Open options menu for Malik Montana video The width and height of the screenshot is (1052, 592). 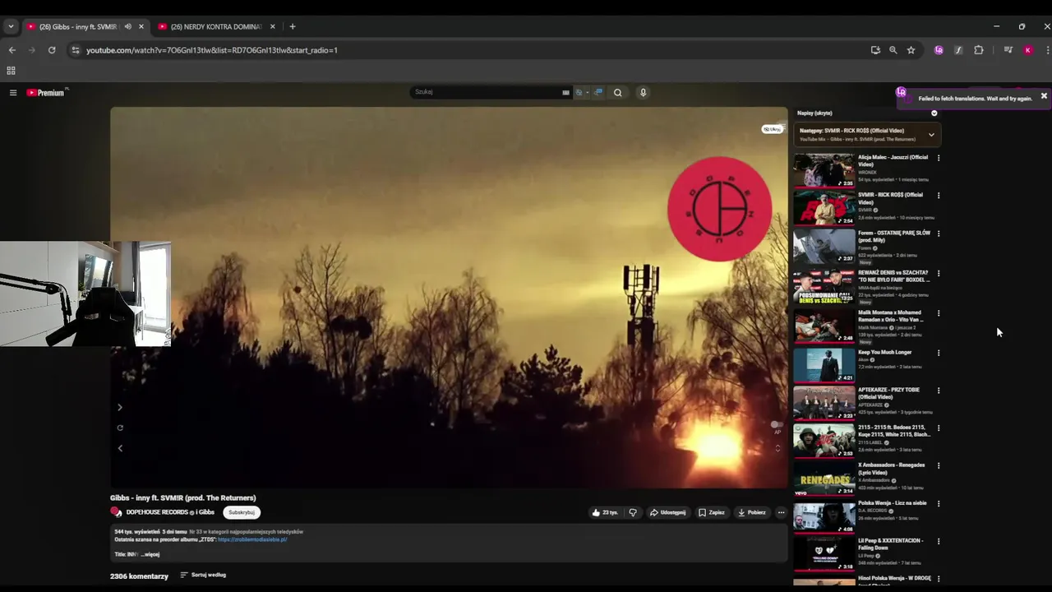click(x=939, y=313)
